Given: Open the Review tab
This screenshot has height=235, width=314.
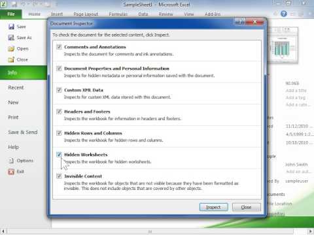Looking at the screenshot, I should coord(166,14).
